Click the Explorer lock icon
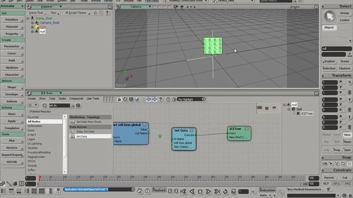 pos(95,13)
